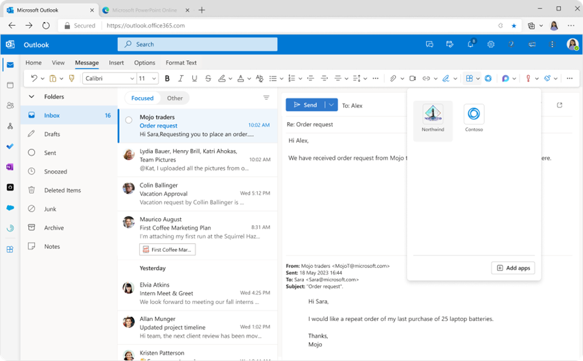Click the format painter icon
Screen dimensions: 583x361
72,78
